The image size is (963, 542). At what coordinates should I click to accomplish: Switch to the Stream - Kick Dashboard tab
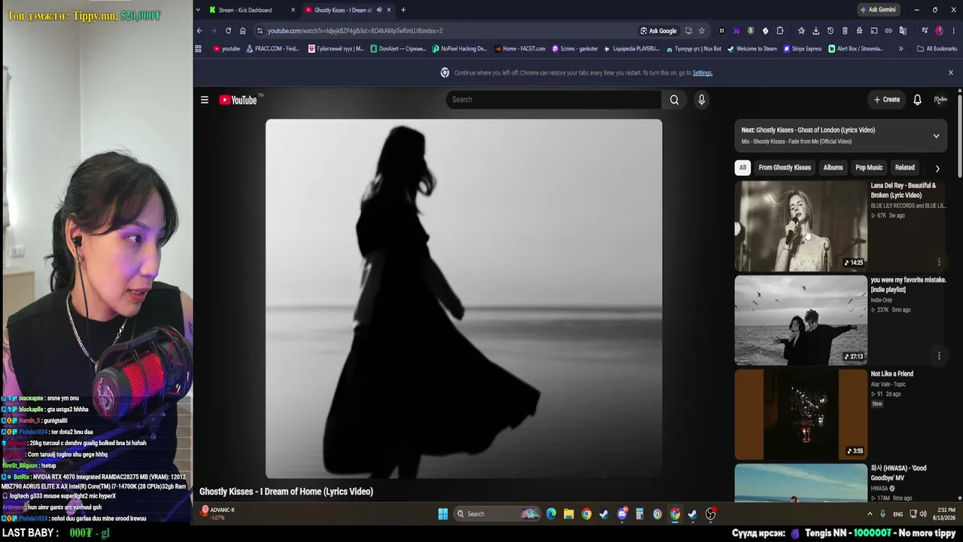point(251,10)
